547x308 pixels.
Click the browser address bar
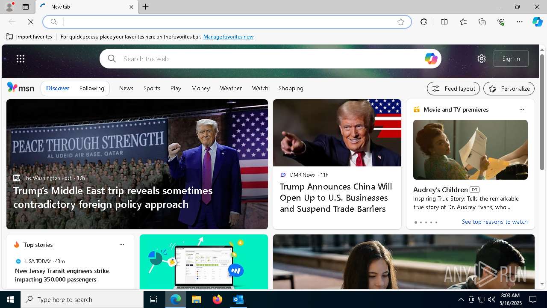[x=226, y=22]
